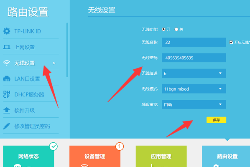Click the Wi-Fi icon beside 无线设置
The width and height of the screenshot is (250, 167).
(7, 63)
